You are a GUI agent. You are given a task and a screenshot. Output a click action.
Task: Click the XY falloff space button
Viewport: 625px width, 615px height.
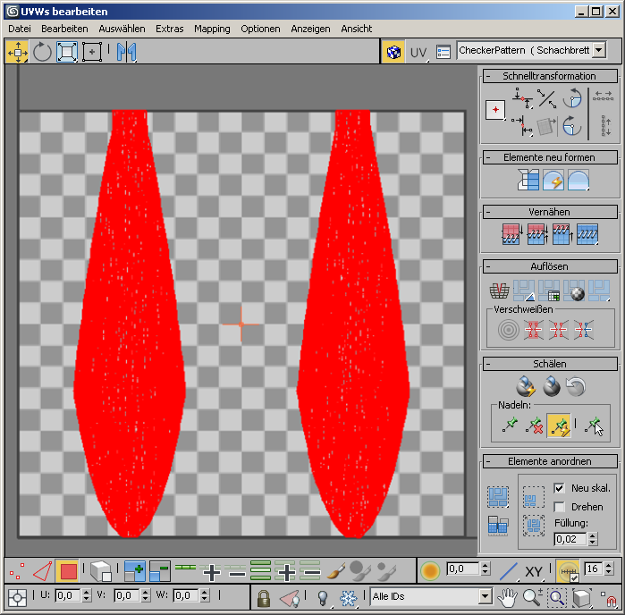533,571
